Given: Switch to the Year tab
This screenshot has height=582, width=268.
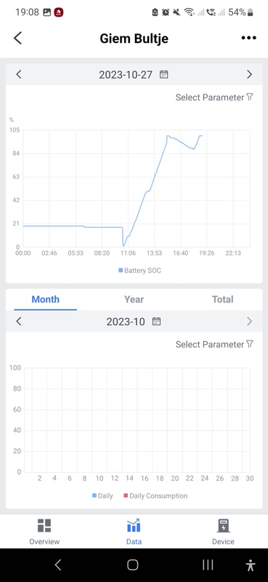Looking at the screenshot, I should pos(134,299).
